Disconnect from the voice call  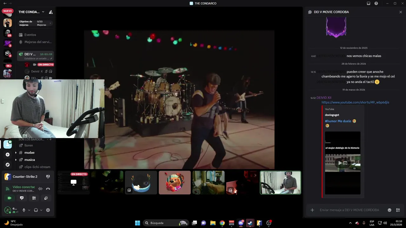click(x=48, y=189)
